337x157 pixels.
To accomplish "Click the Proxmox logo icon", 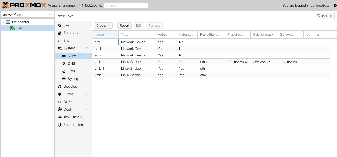I will pos(5,5).
